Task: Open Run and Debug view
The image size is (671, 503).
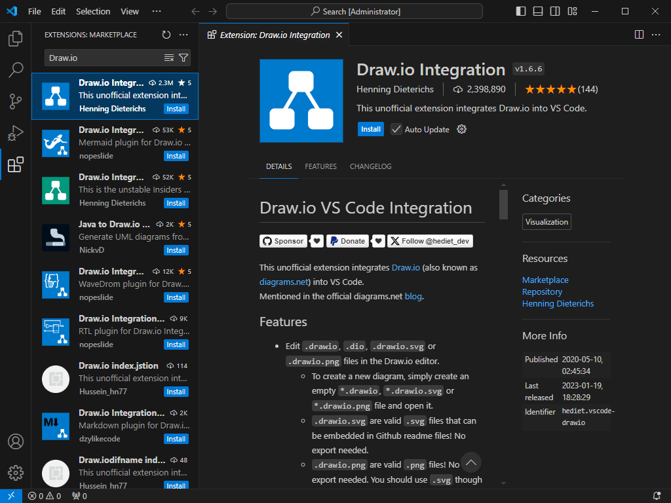Action: pyautogui.click(x=16, y=133)
